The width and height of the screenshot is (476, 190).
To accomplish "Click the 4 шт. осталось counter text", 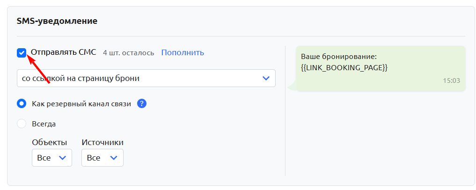I will click(128, 53).
